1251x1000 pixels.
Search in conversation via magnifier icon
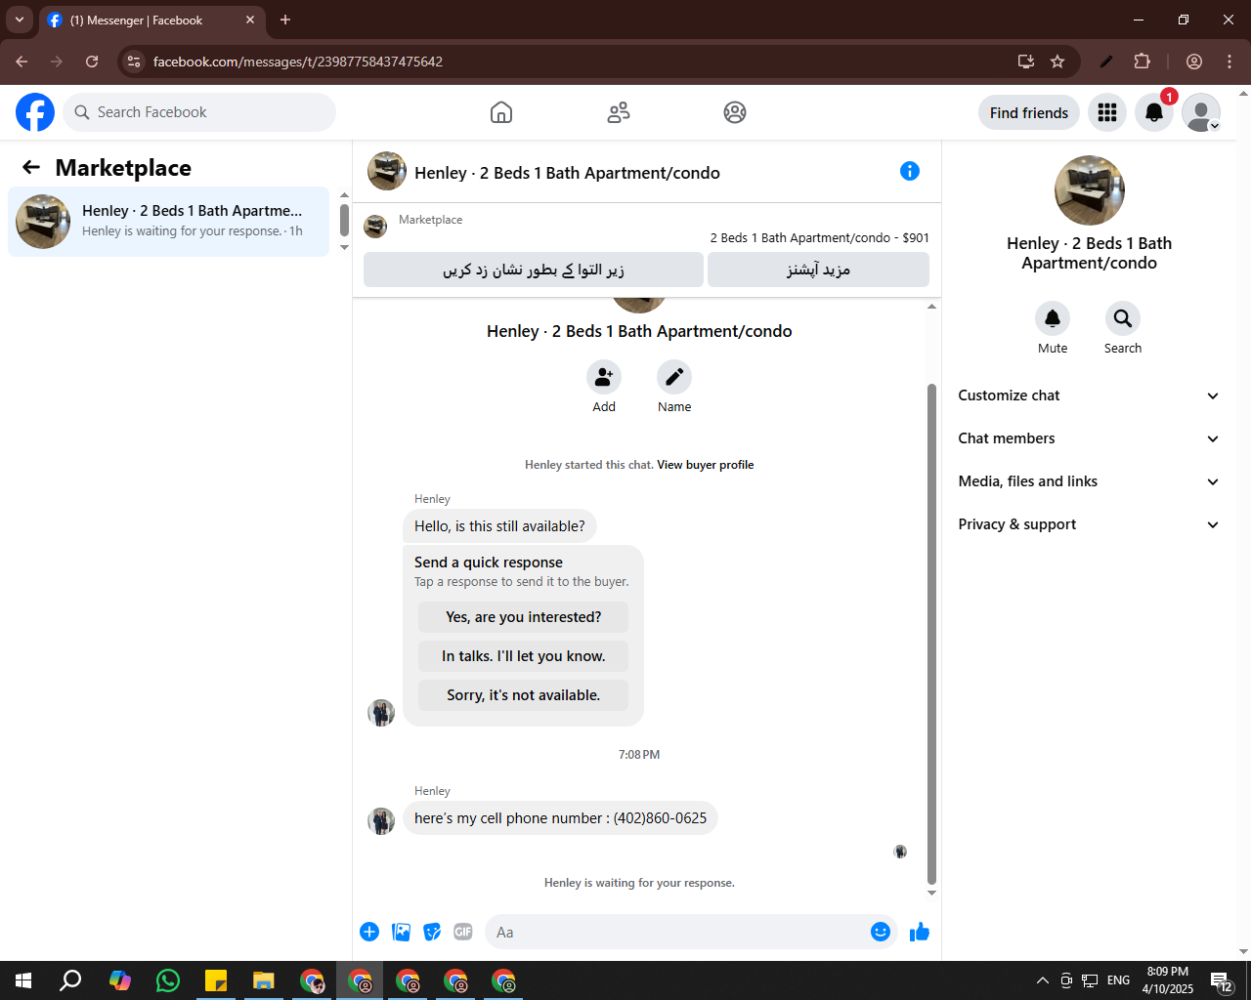[x=1123, y=318]
